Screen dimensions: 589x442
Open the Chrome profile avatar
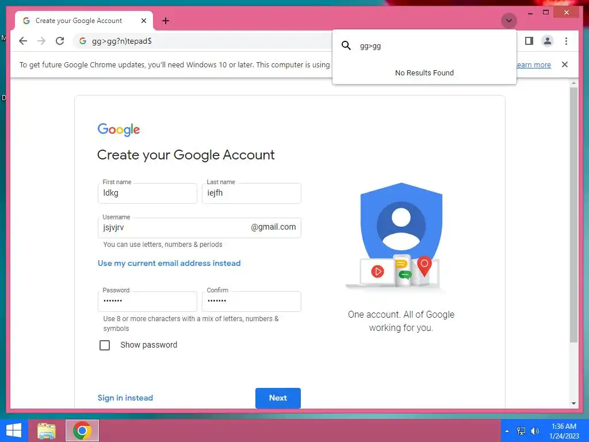click(548, 41)
